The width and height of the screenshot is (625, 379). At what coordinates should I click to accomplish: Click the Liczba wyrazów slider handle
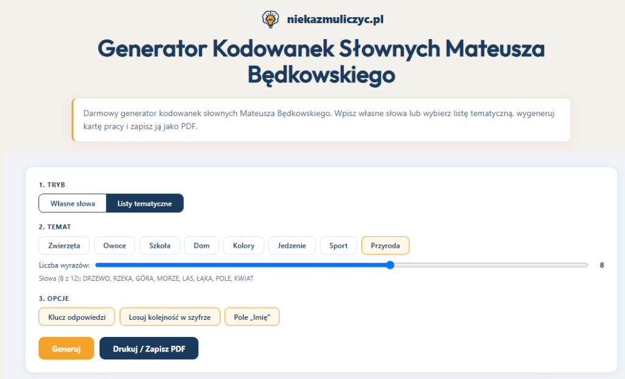(390, 265)
